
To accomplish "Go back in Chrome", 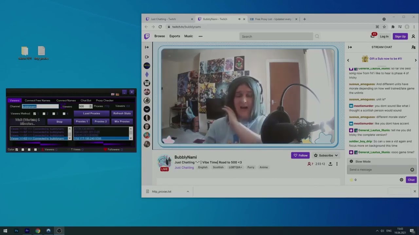I will (146, 27).
